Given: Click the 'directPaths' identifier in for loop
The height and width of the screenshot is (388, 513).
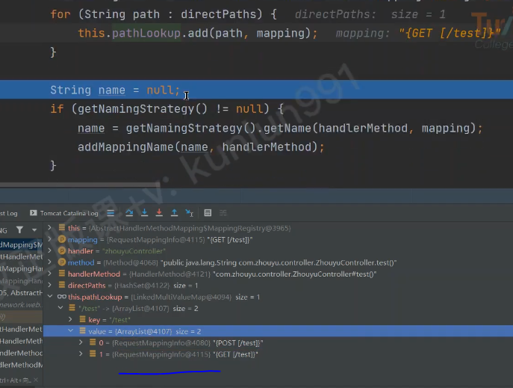Looking at the screenshot, I should coord(218,14).
